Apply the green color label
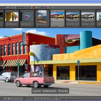 coord(40,8)
